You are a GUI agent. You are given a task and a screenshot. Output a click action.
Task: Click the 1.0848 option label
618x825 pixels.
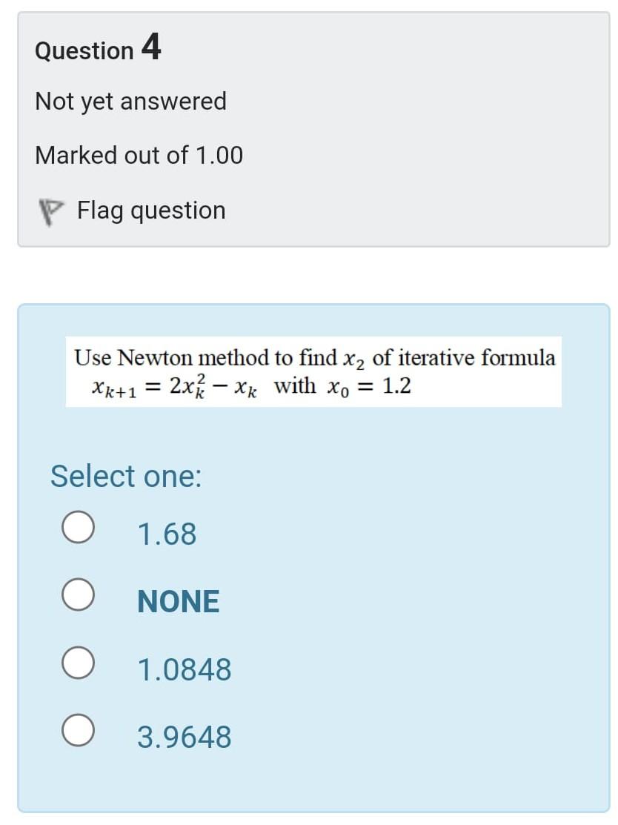184,669
